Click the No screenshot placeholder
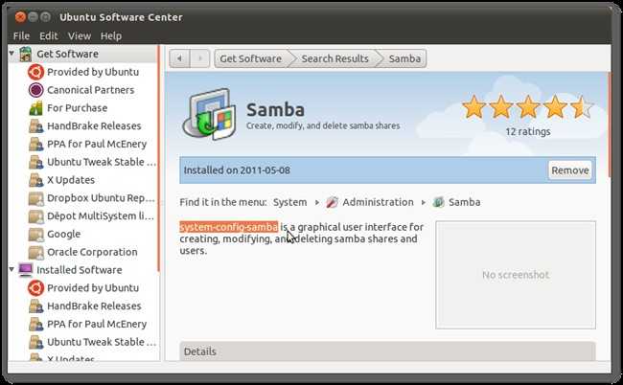Viewport: 623px width, 385px height. click(516, 275)
